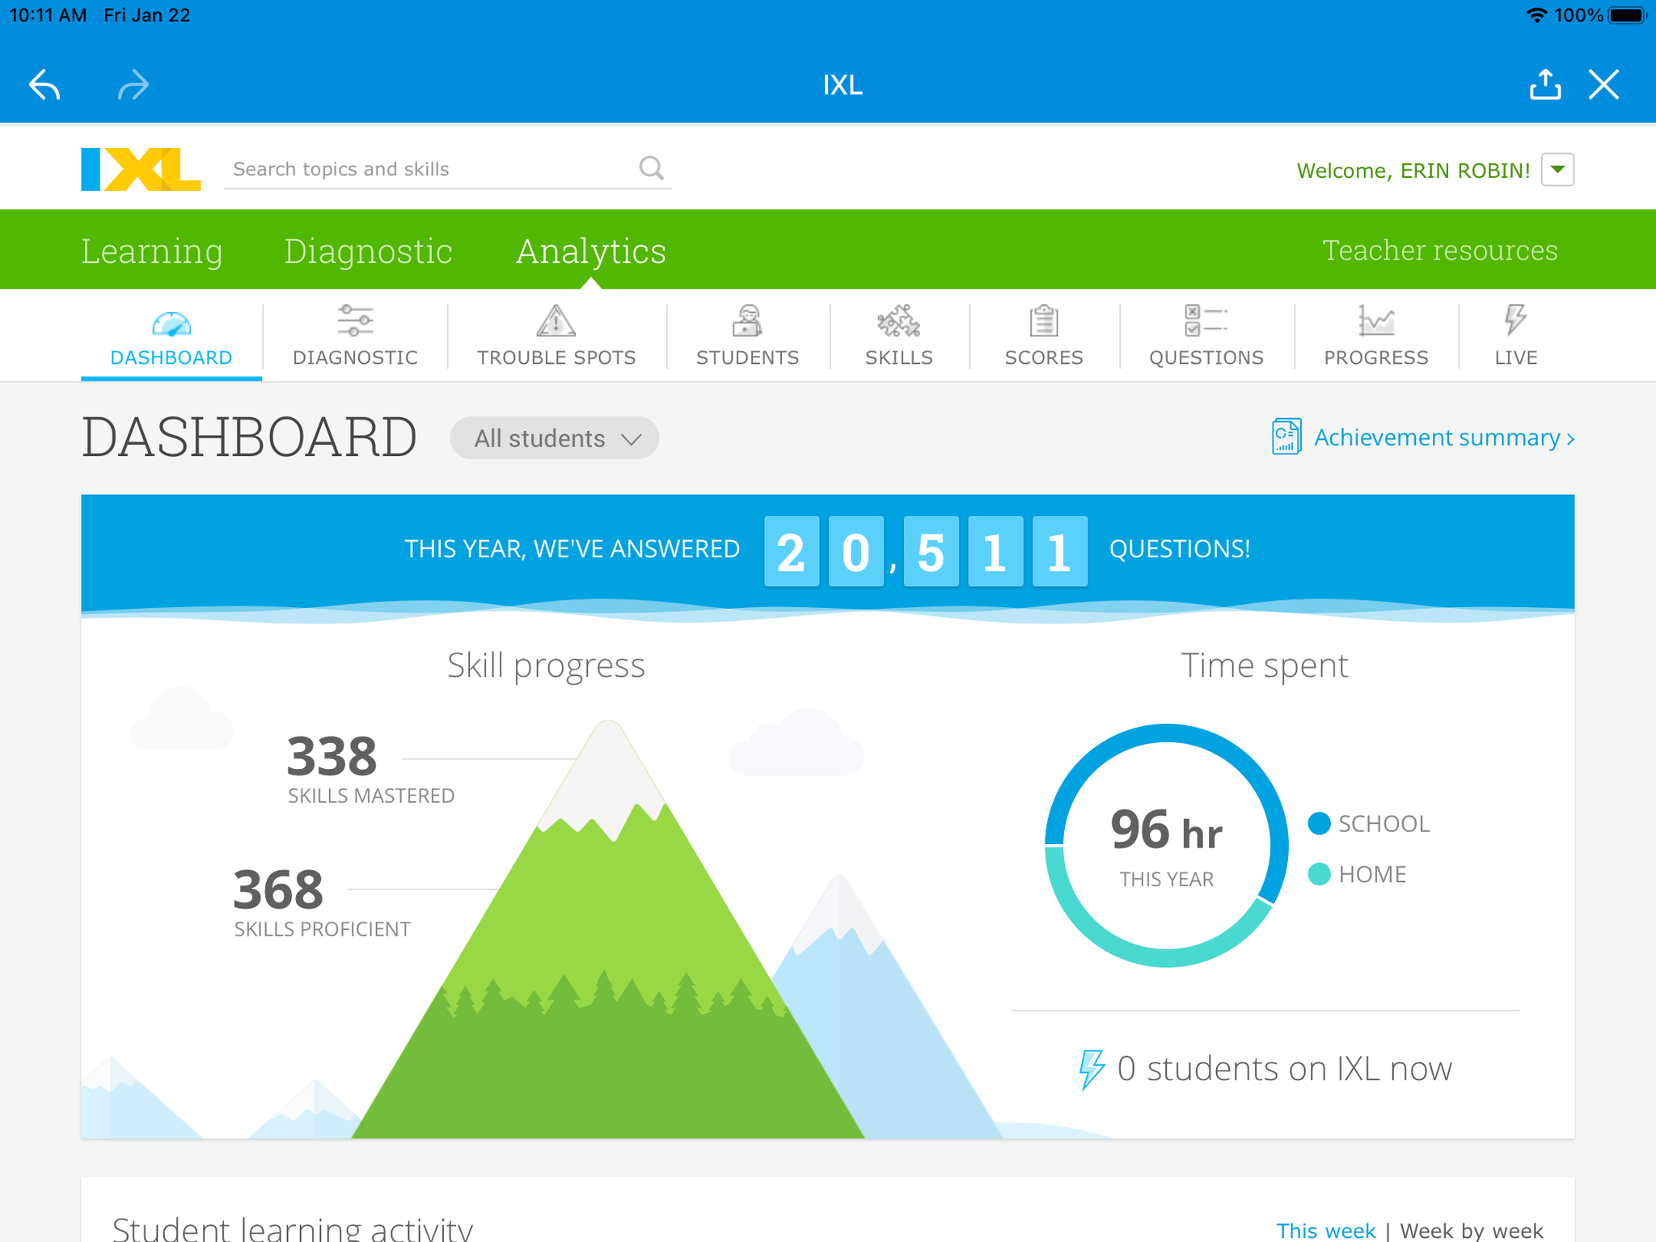Click the Students analytics icon
The image size is (1656, 1242).
[747, 321]
